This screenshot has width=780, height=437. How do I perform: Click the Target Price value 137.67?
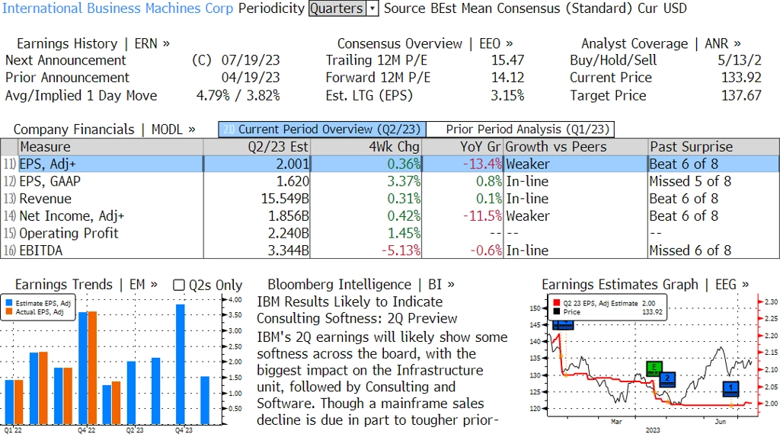tap(741, 95)
